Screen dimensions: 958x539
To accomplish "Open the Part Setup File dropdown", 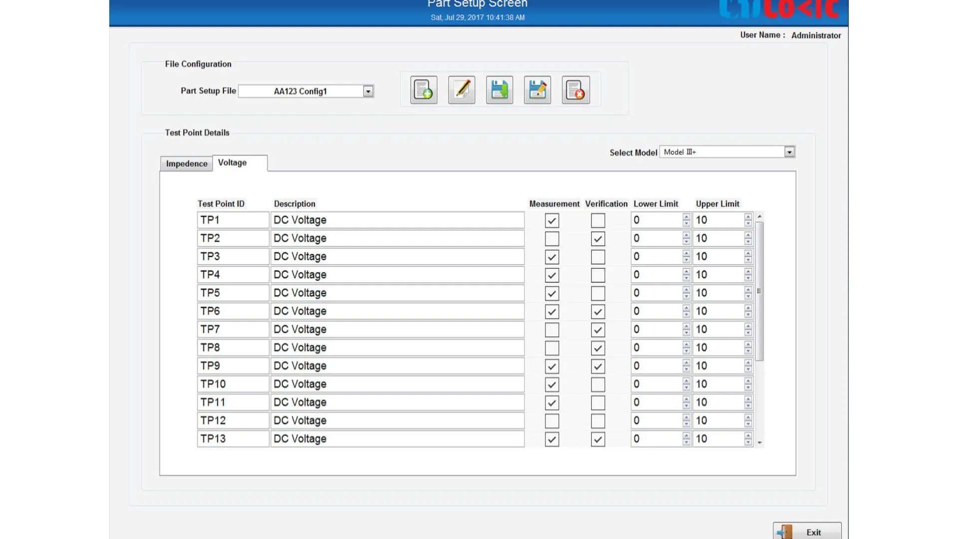I will coord(368,91).
